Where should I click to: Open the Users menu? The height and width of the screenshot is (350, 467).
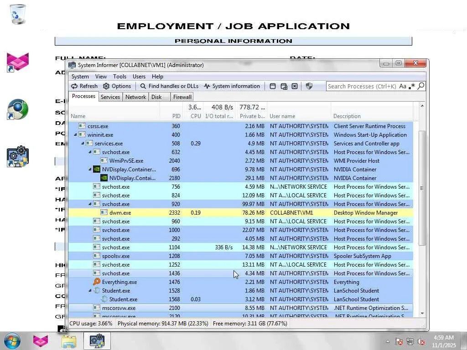[x=139, y=77]
